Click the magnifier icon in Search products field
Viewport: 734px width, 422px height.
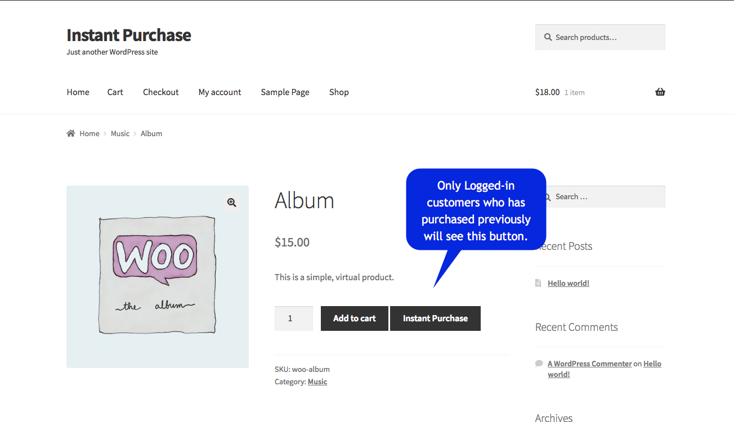[x=548, y=37]
